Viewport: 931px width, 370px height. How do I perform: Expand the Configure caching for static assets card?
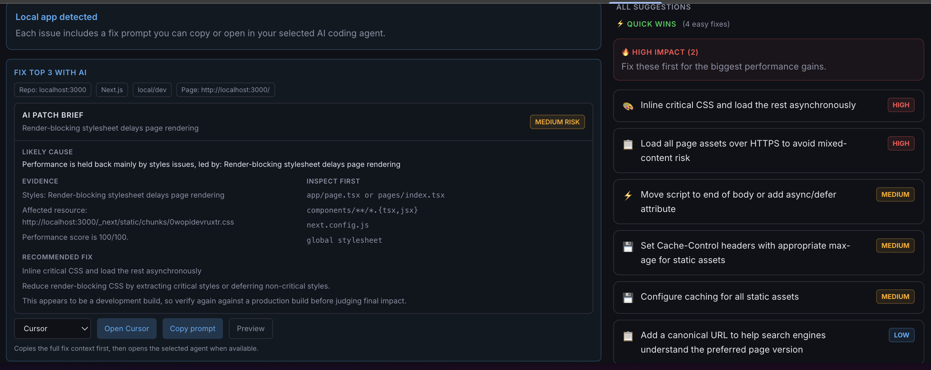769,297
